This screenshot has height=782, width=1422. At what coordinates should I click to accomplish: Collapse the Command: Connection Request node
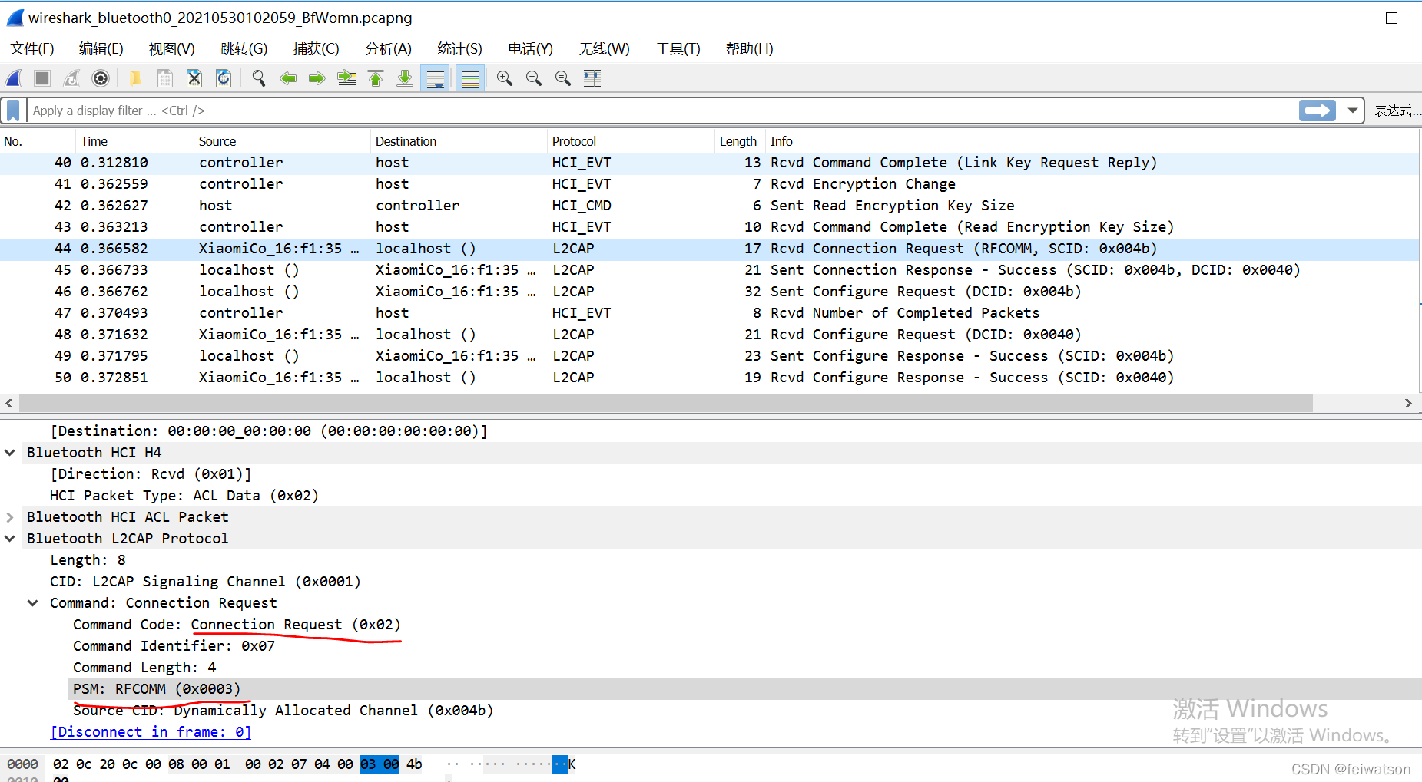click(33, 603)
